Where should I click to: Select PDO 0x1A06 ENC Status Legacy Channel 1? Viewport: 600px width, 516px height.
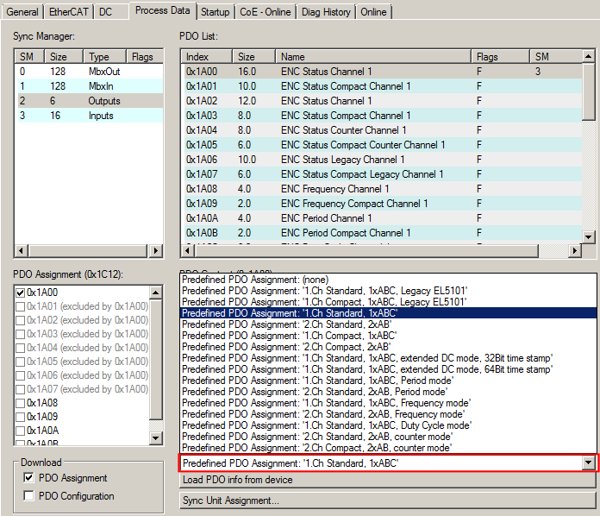[382, 160]
